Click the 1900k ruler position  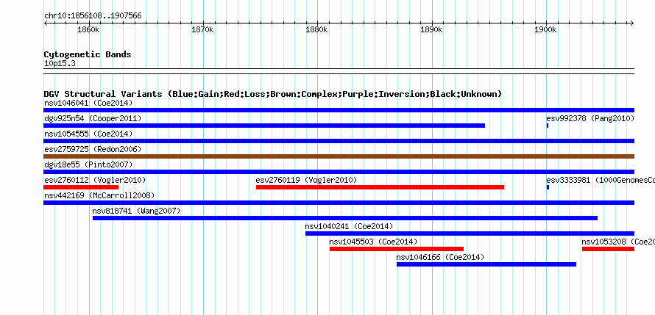[x=546, y=30]
